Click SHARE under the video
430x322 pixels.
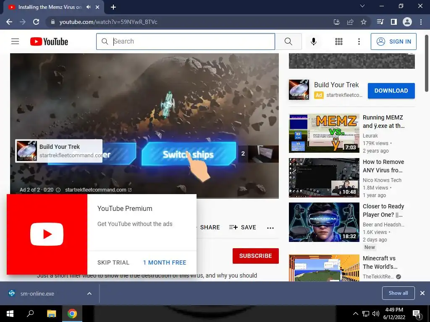coord(210,227)
